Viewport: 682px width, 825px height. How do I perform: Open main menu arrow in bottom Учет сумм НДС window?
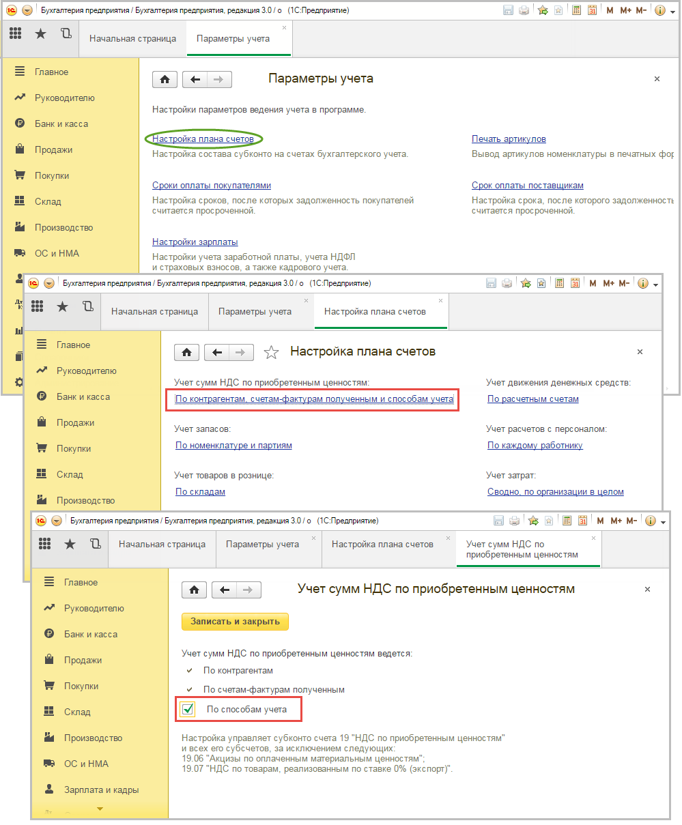pyautogui.click(x=57, y=520)
